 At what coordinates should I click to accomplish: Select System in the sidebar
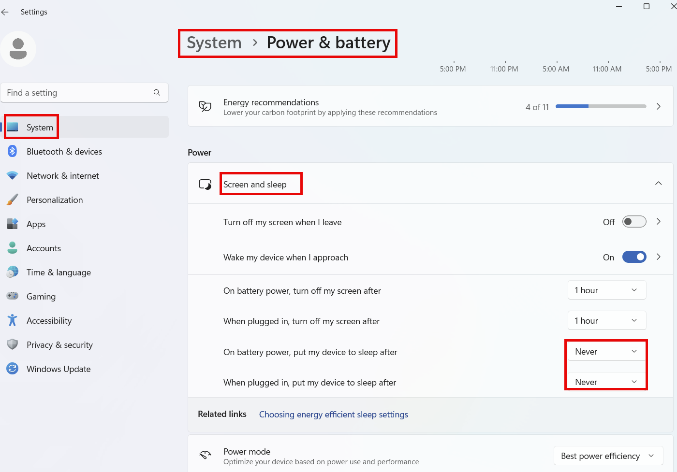(x=85, y=127)
